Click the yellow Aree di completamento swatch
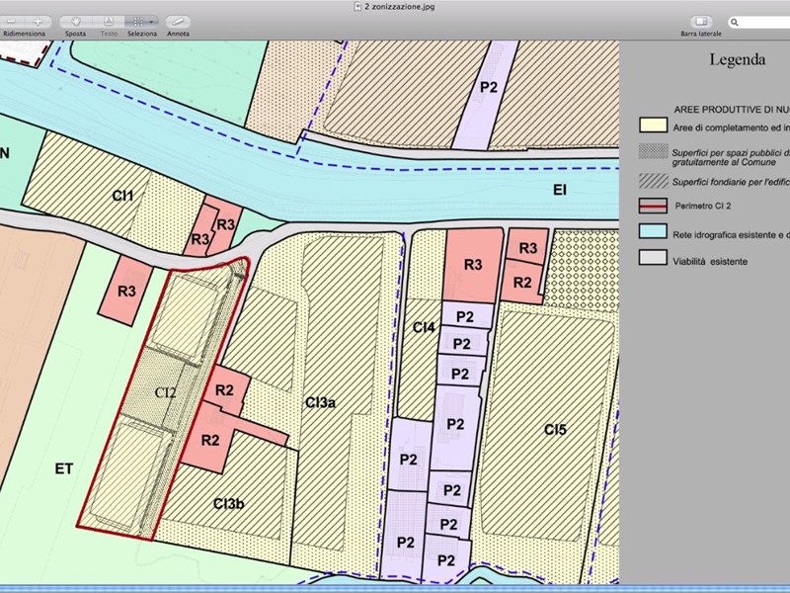Image resolution: width=790 pixels, height=593 pixels. click(x=651, y=126)
